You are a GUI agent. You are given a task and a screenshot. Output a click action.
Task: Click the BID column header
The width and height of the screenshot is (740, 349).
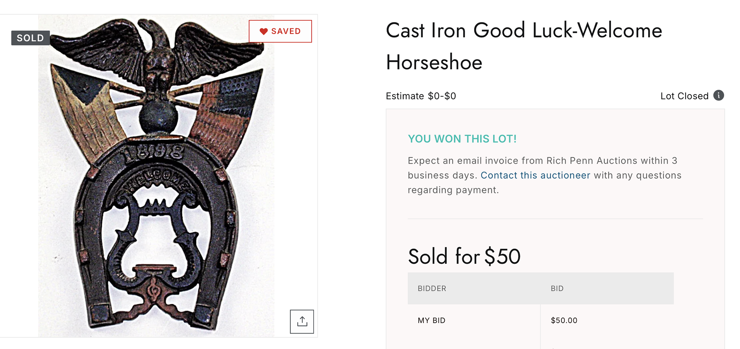tap(557, 289)
